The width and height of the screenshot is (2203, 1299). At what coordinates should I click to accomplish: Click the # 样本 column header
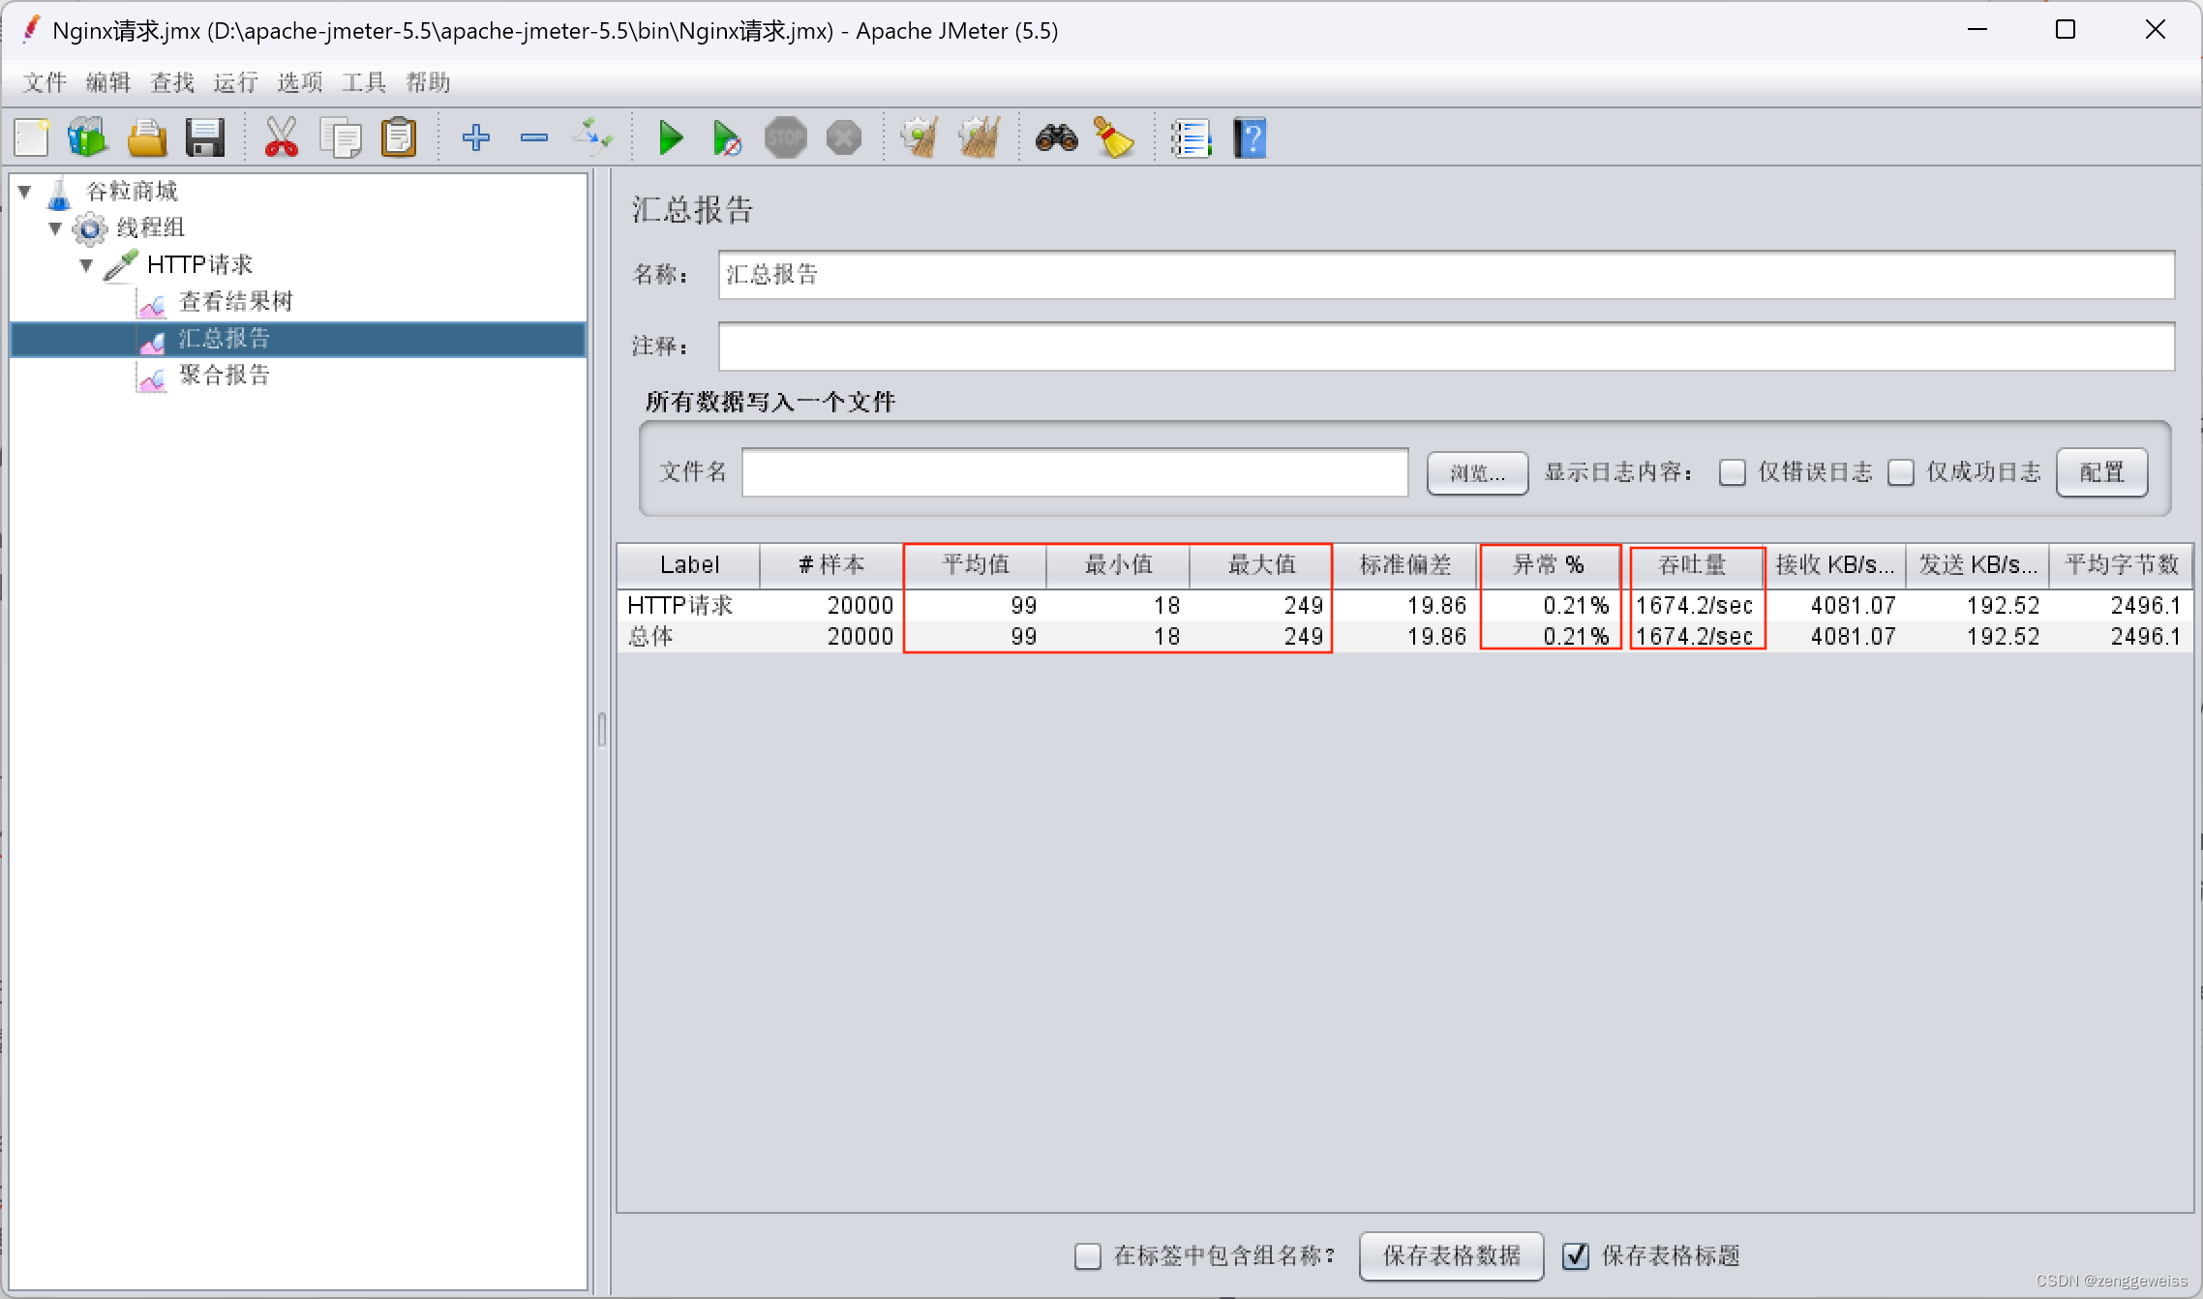click(x=831, y=565)
